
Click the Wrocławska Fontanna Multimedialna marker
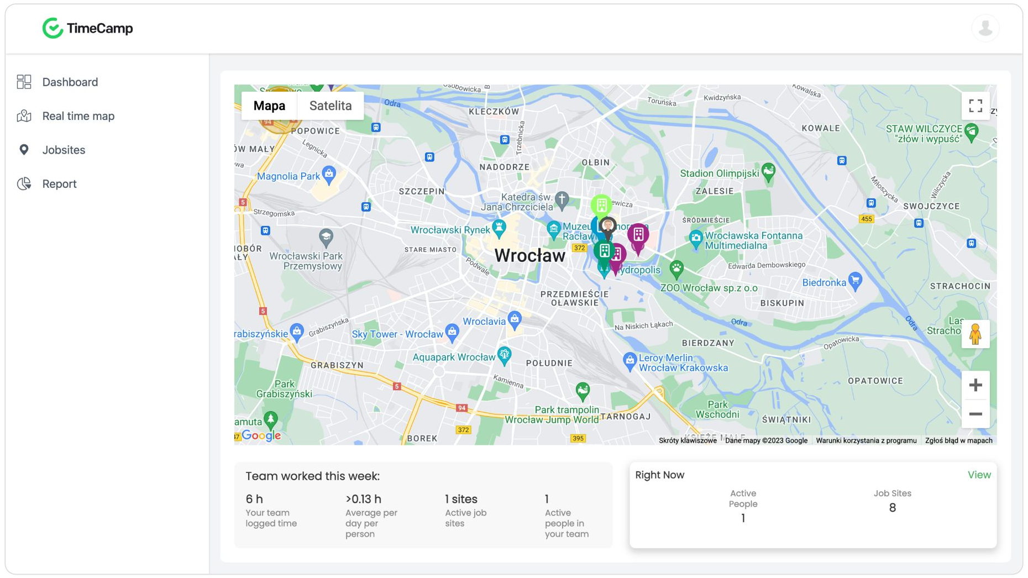[x=696, y=239]
